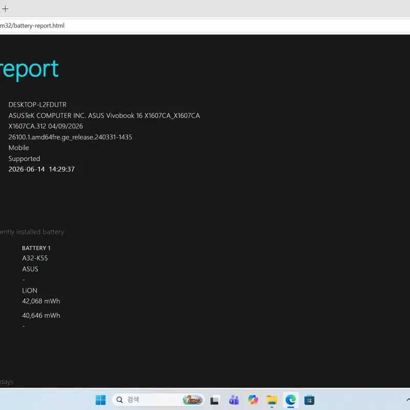This screenshot has height=410, width=410.
Task: Launch Microsoft Teams from the taskbar
Action: (x=234, y=400)
